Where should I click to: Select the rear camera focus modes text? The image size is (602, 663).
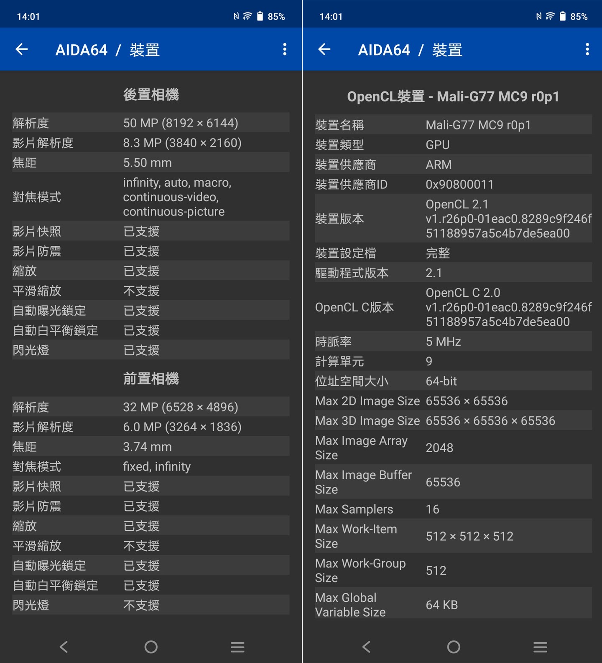[x=177, y=197]
